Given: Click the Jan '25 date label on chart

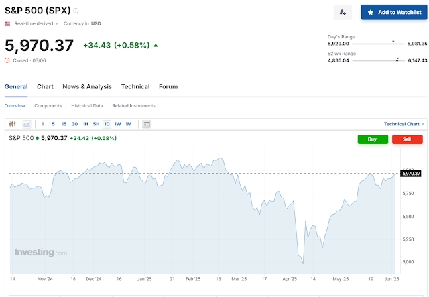Looking at the screenshot, I should click(144, 279).
